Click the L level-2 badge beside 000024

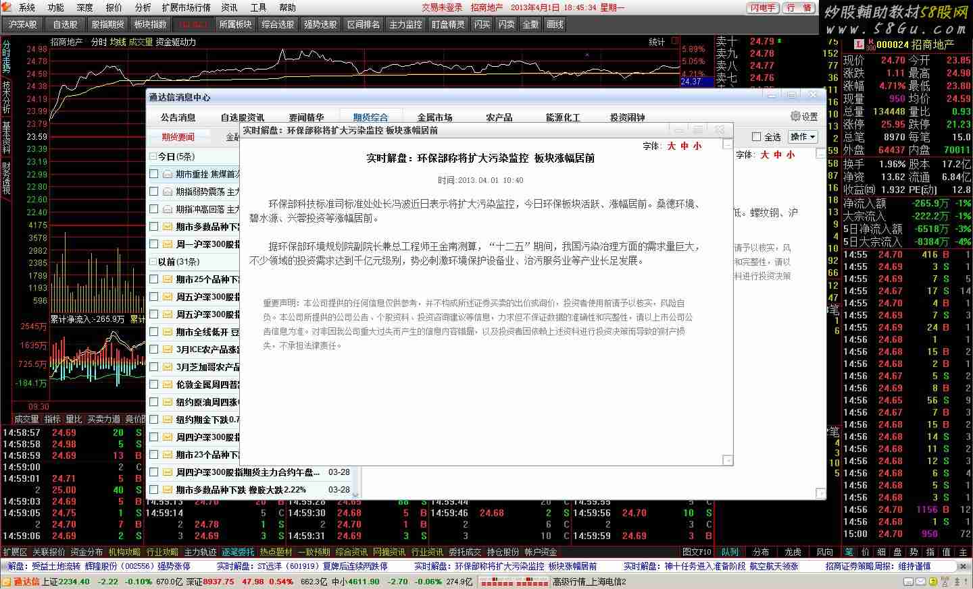859,44
